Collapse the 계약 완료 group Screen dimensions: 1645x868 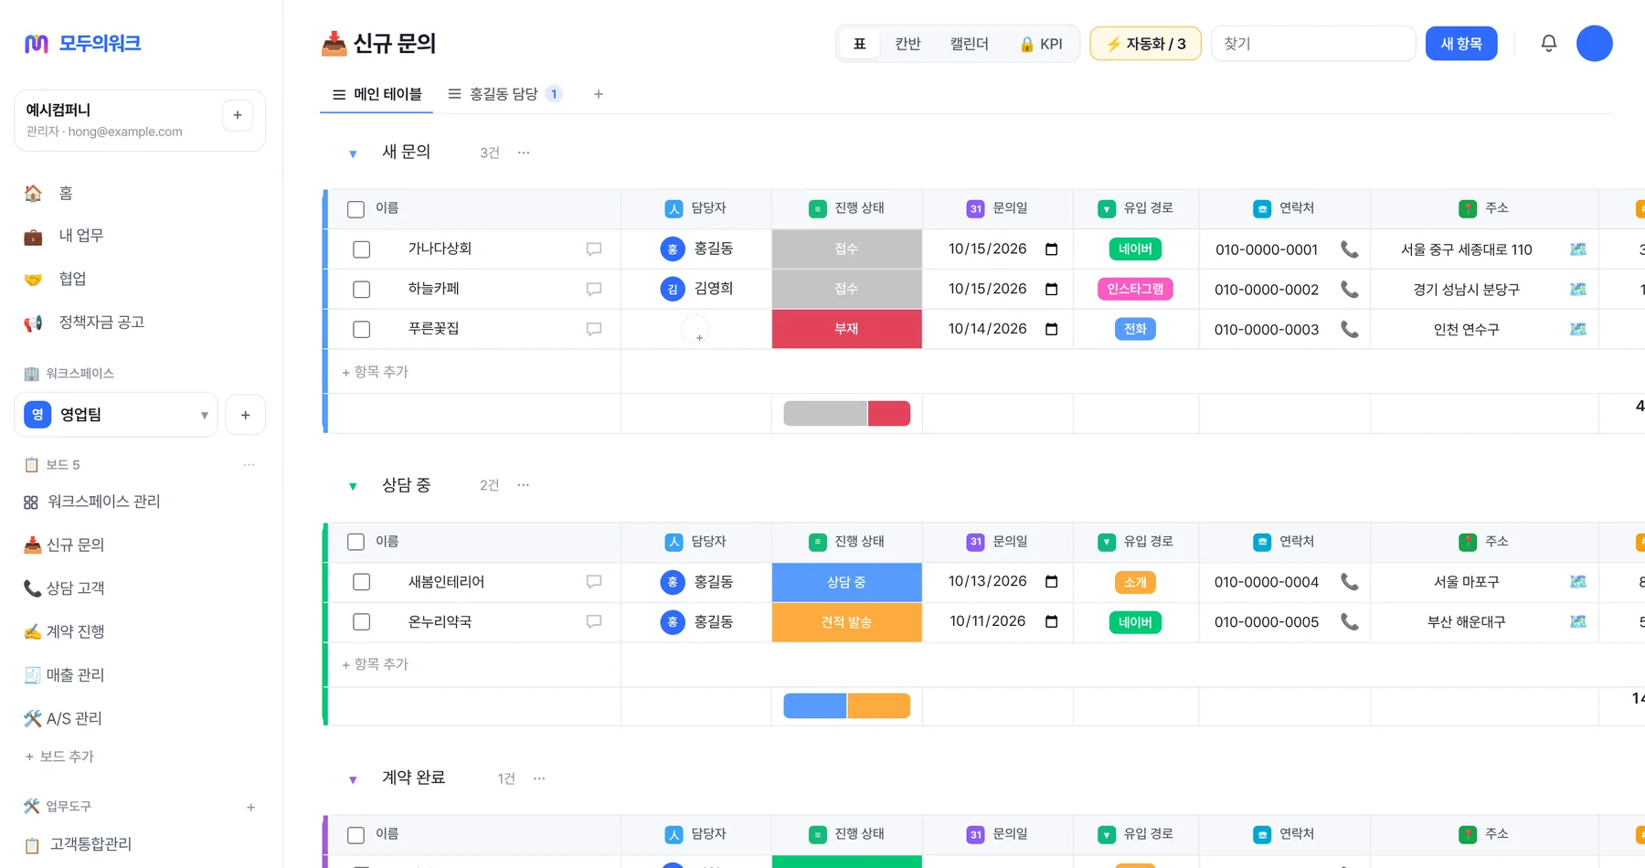(x=353, y=779)
